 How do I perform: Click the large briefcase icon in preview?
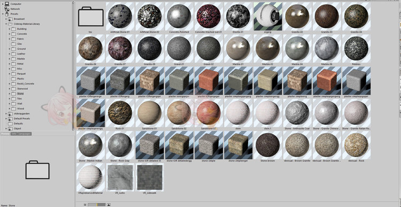tap(37, 170)
